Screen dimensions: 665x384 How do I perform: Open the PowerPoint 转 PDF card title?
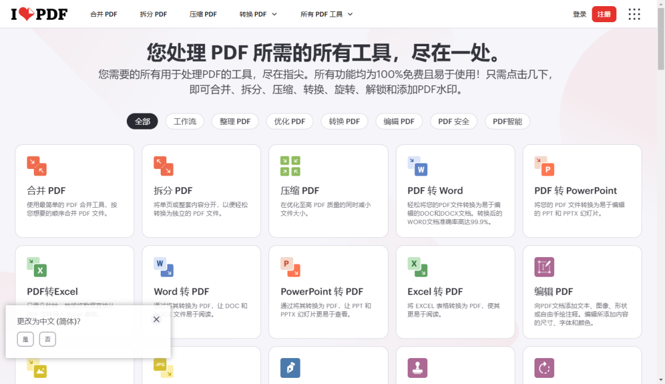click(x=322, y=292)
